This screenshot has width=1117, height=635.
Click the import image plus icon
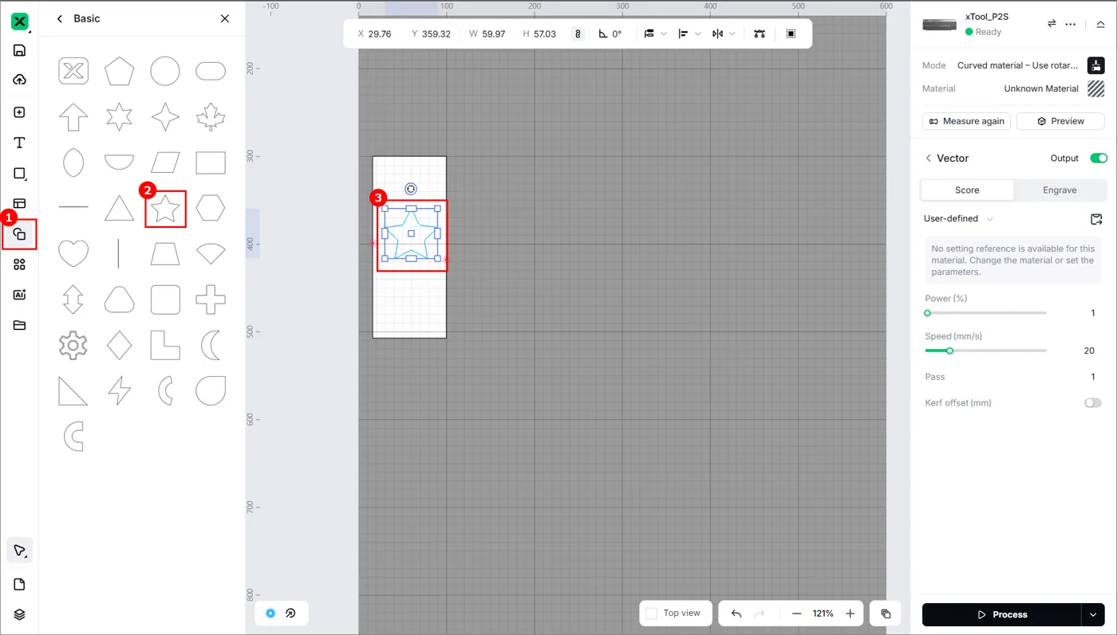(x=20, y=112)
